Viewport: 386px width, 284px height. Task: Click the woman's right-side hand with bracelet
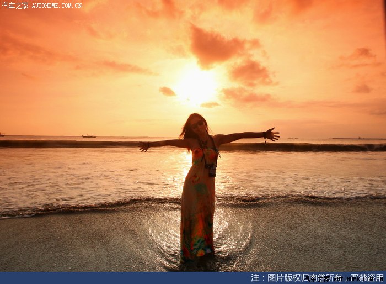(x=271, y=134)
